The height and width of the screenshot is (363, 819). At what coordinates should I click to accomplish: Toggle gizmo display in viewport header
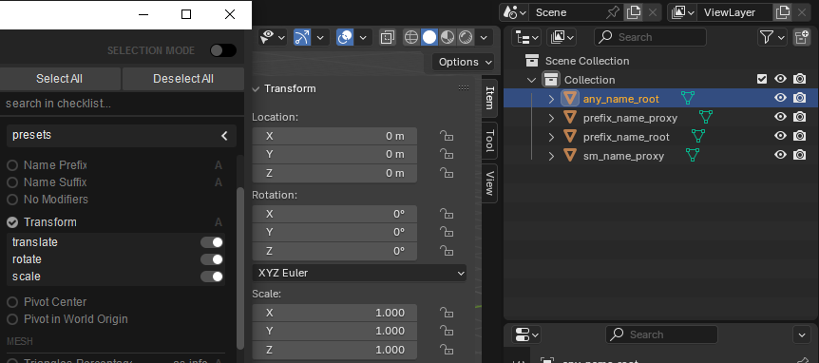pyautogui.click(x=302, y=37)
